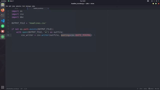Open the Files app in the dock
Image resolution: width=160 pixels, height=90 pixels.
[3, 5]
